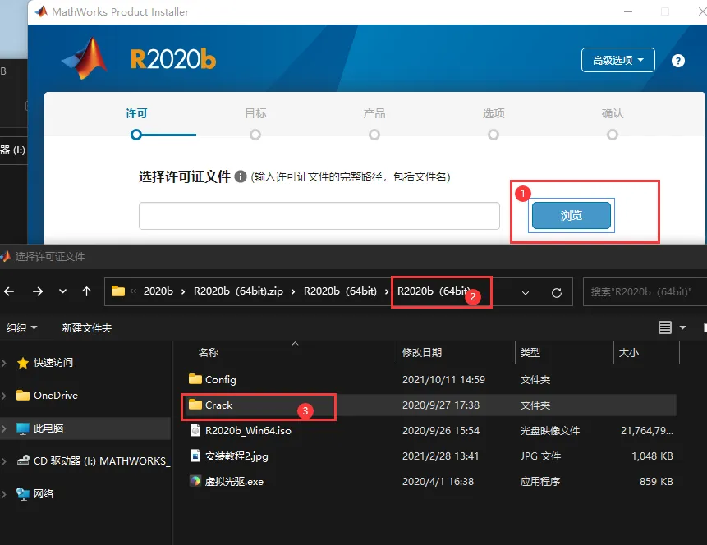707x545 pixels.
Task: Click the 快速访问 star icon
Action: click(x=22, y=363)
